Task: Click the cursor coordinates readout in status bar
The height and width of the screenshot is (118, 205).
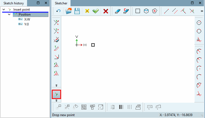Action: click(x=176, y=115)
